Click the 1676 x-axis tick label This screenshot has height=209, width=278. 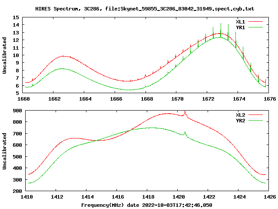(270, 99)
